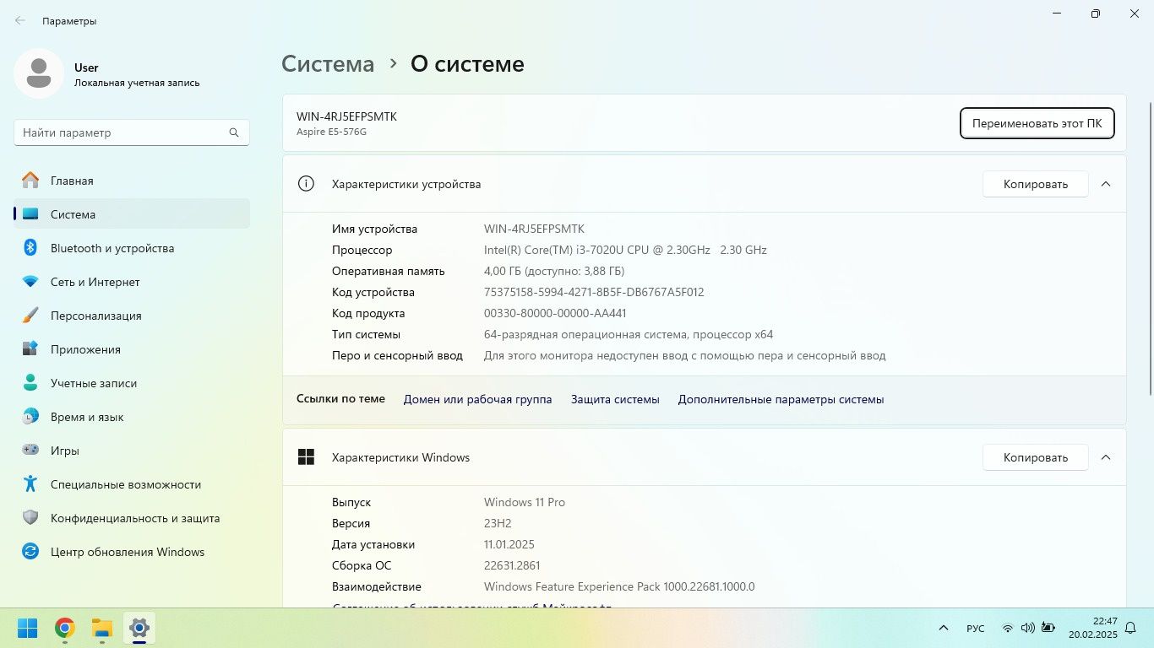The width and height of the screenshot is (1154, 648).
Task: Select Система in the sidebar
Action: (132, 214)
